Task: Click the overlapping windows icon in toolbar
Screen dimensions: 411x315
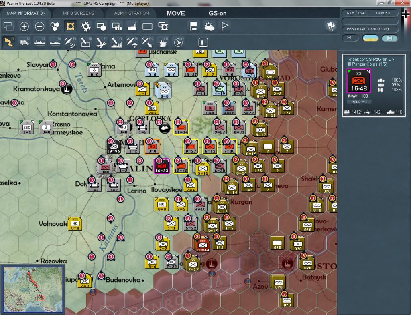Action: [x=9, y=26]
